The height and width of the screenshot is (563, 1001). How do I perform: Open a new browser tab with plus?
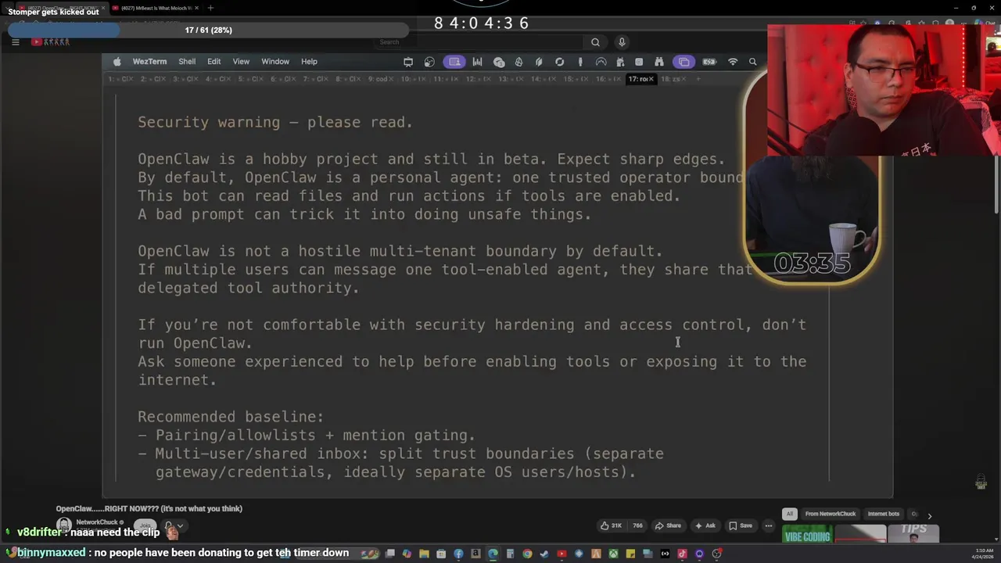210,8
